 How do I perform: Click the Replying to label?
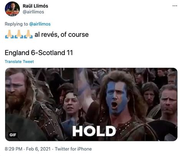(16, 24)
